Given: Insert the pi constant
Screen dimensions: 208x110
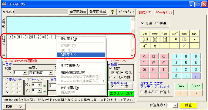Looking at the screenshot, I should tap(155, 46).
